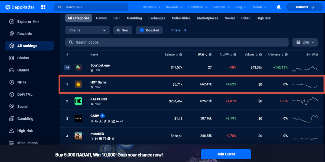Click the Connect wallet button
This screenshot has height=162, width=325.
click(x=304, y=7)
